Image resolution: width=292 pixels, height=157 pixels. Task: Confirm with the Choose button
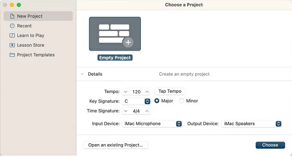pos(270,145)
